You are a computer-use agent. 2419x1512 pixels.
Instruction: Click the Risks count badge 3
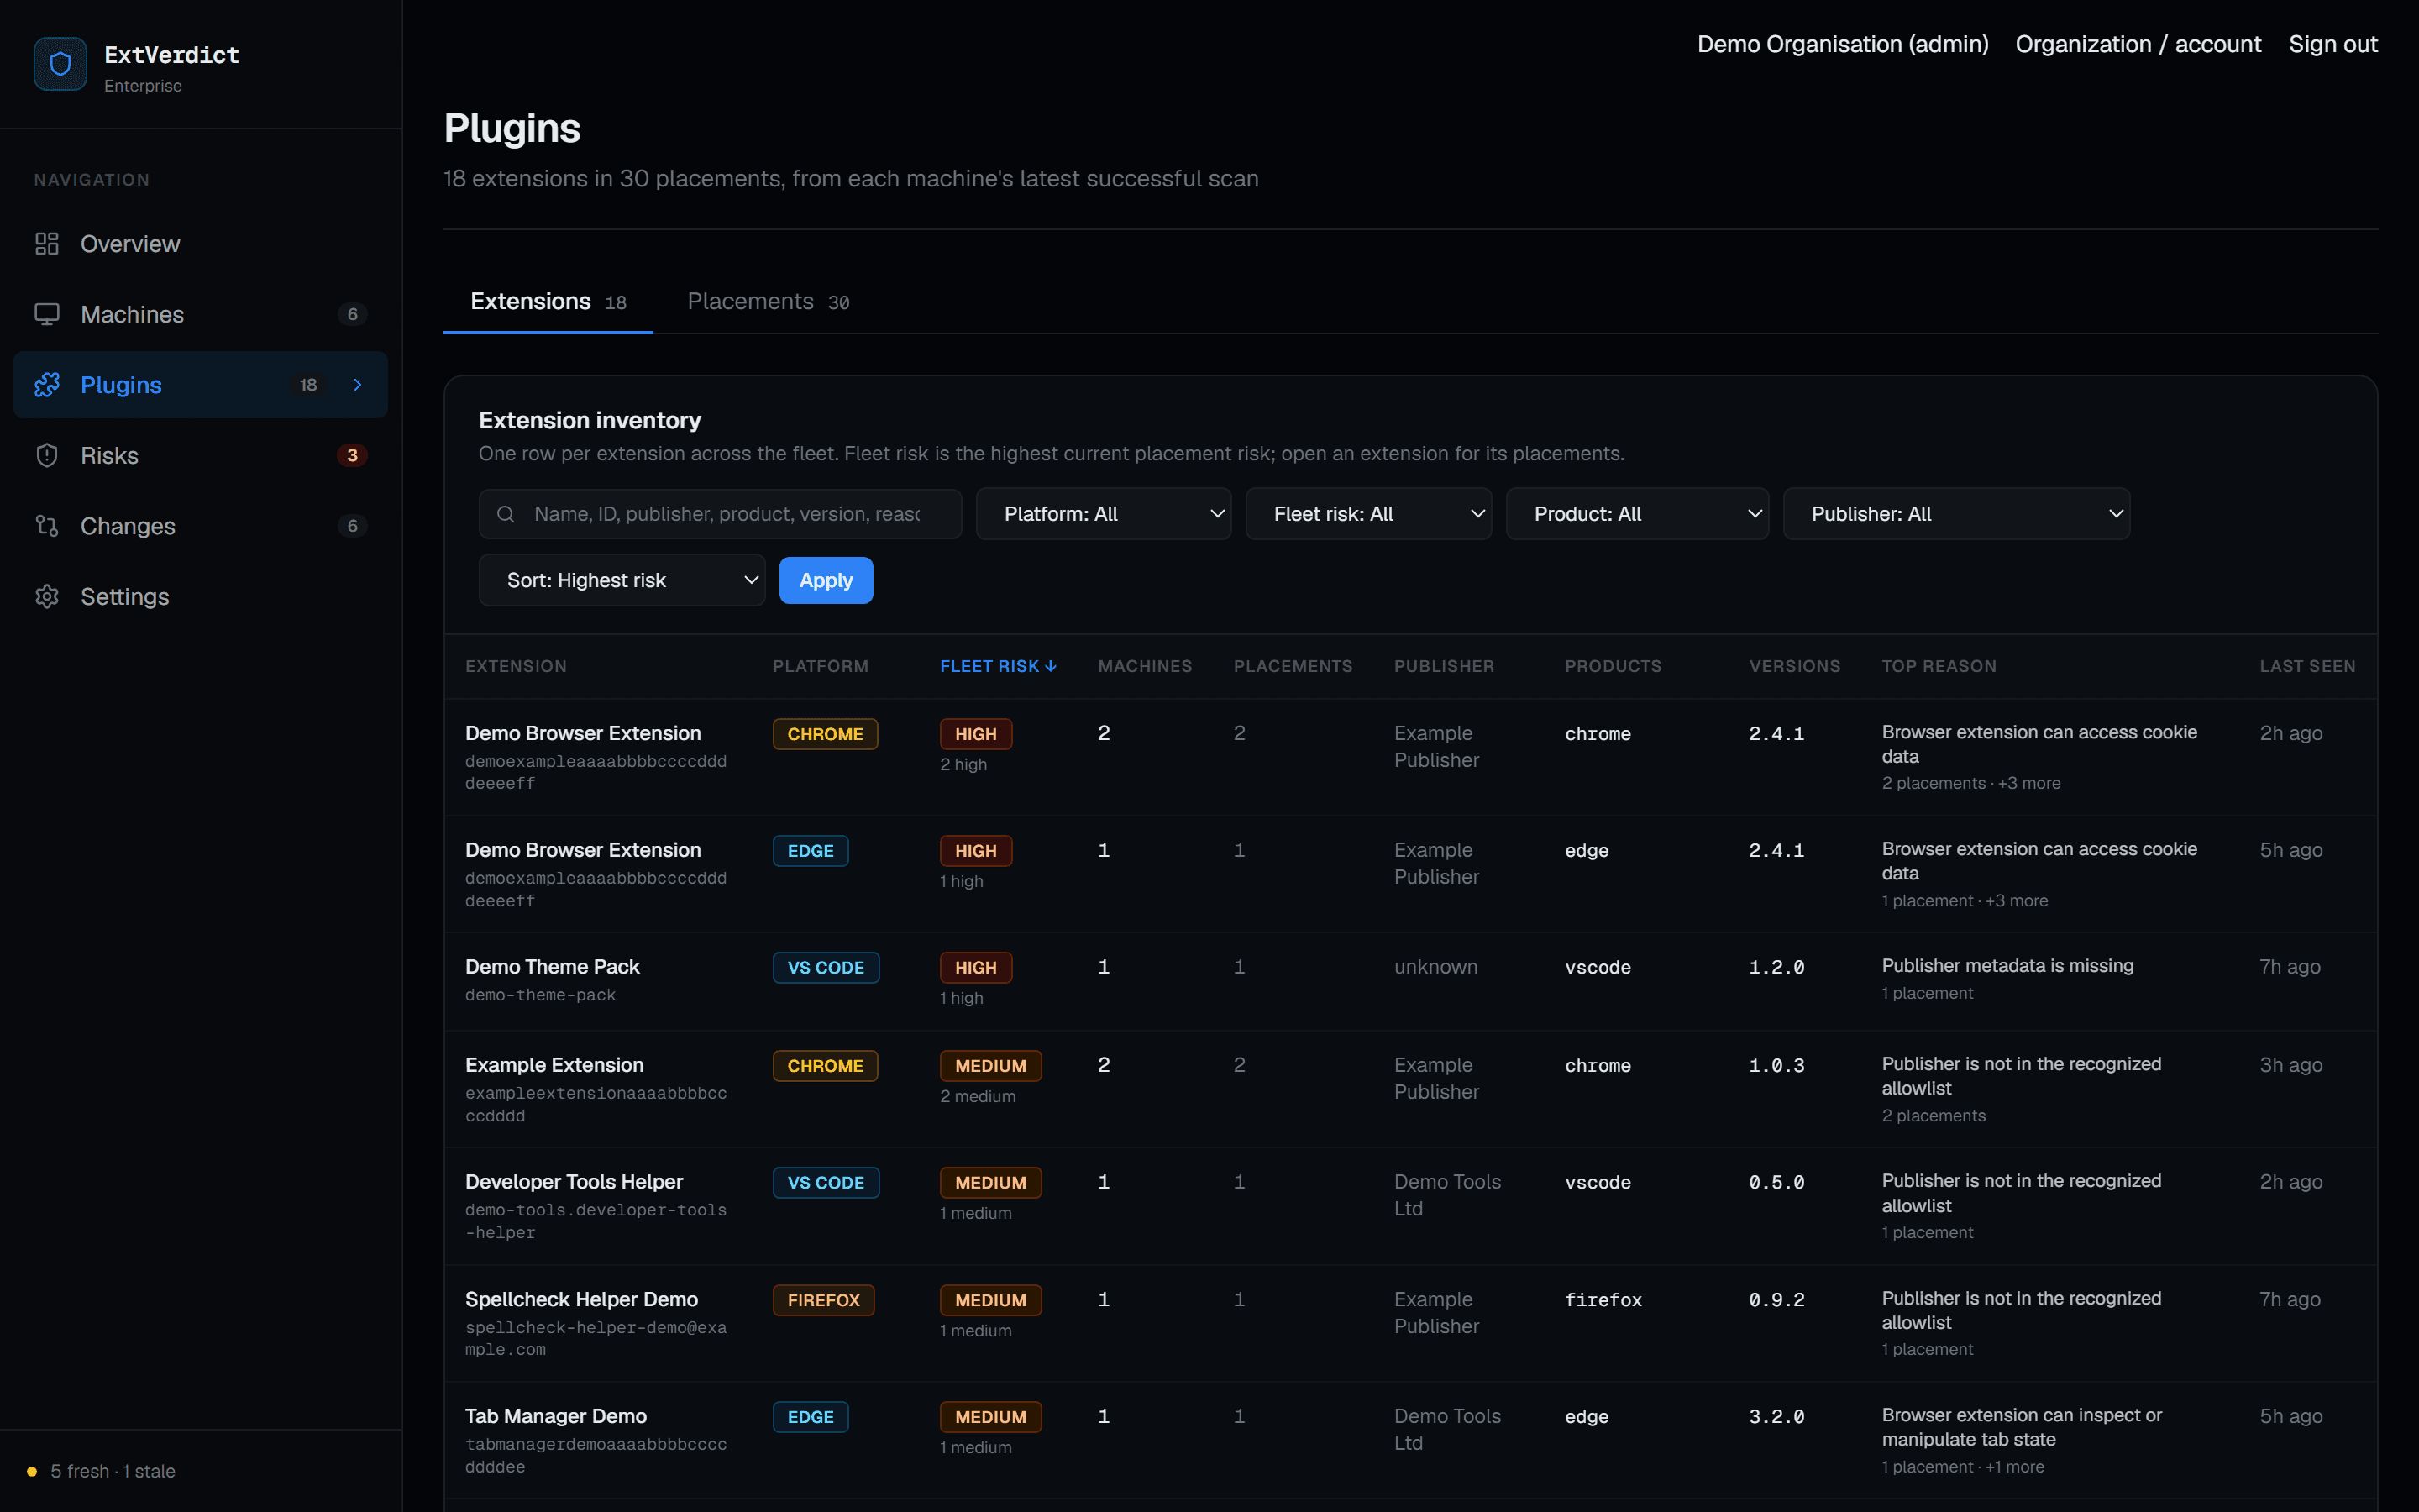click(352, 455)
